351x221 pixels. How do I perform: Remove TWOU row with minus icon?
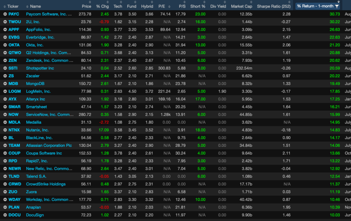click(5, 22)
